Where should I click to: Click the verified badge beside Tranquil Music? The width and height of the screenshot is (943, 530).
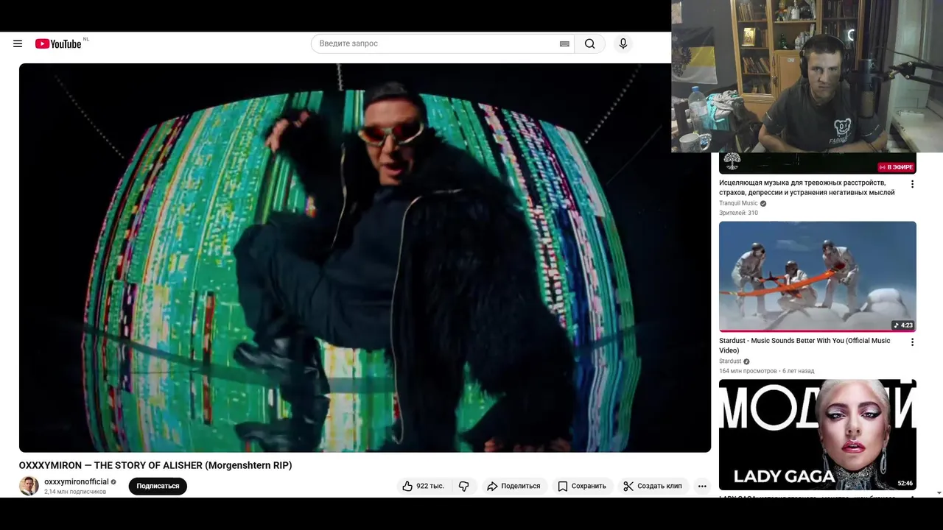(763, 203)
